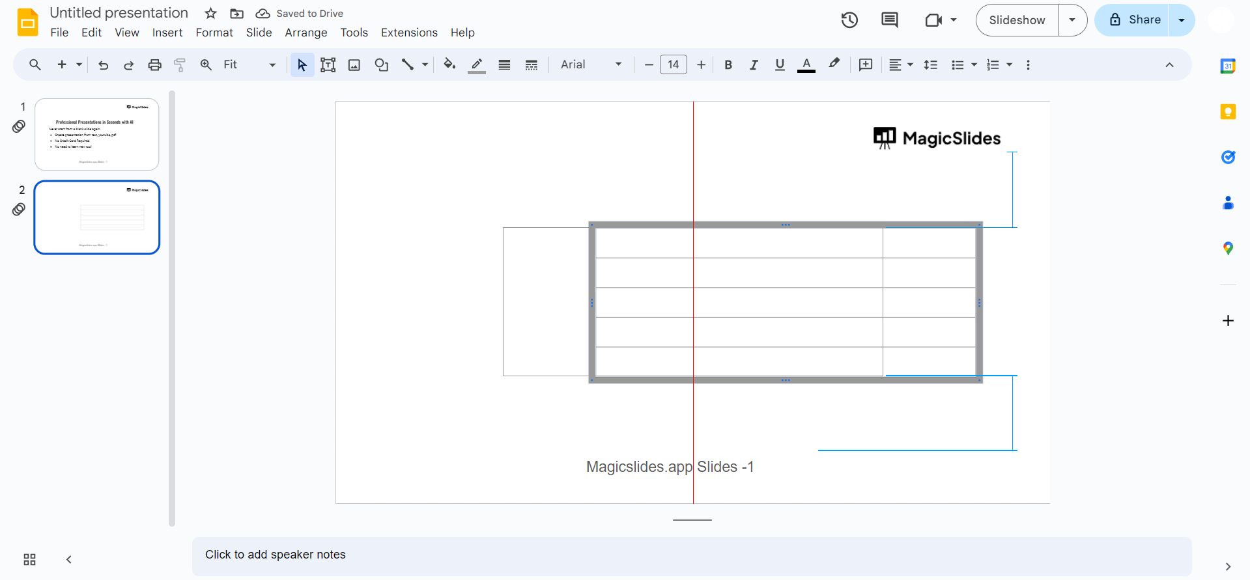
Task: Select the text box tool
Action: pos(328,64)
